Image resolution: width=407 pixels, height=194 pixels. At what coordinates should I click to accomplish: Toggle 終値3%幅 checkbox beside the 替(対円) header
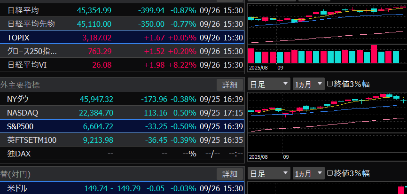tap(330, 173)
